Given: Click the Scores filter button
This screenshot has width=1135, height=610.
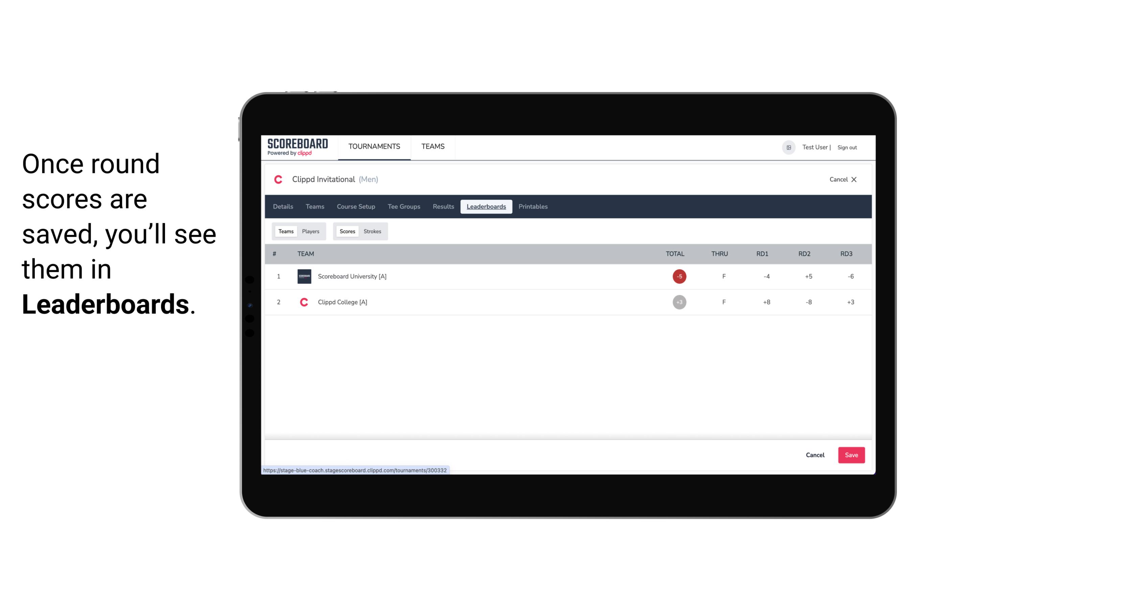Looking at the screenshot, I should pos(347,231).
